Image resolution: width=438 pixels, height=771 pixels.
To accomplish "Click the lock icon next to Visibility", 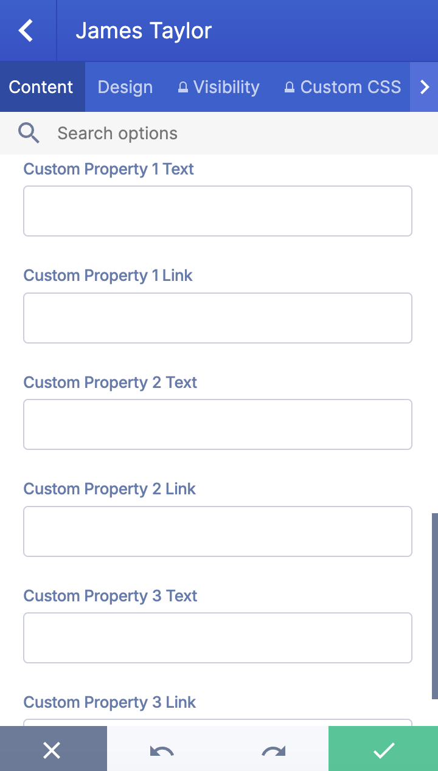I will pyautogui.click(x=182, y=86).
